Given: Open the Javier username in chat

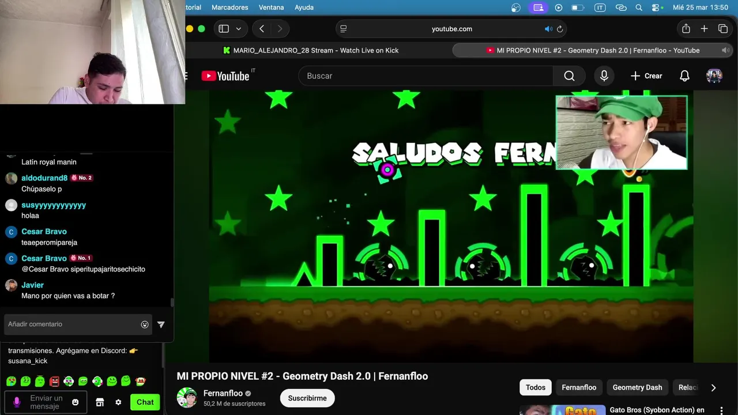Looking at the screenshot, I should click(32, 285).
